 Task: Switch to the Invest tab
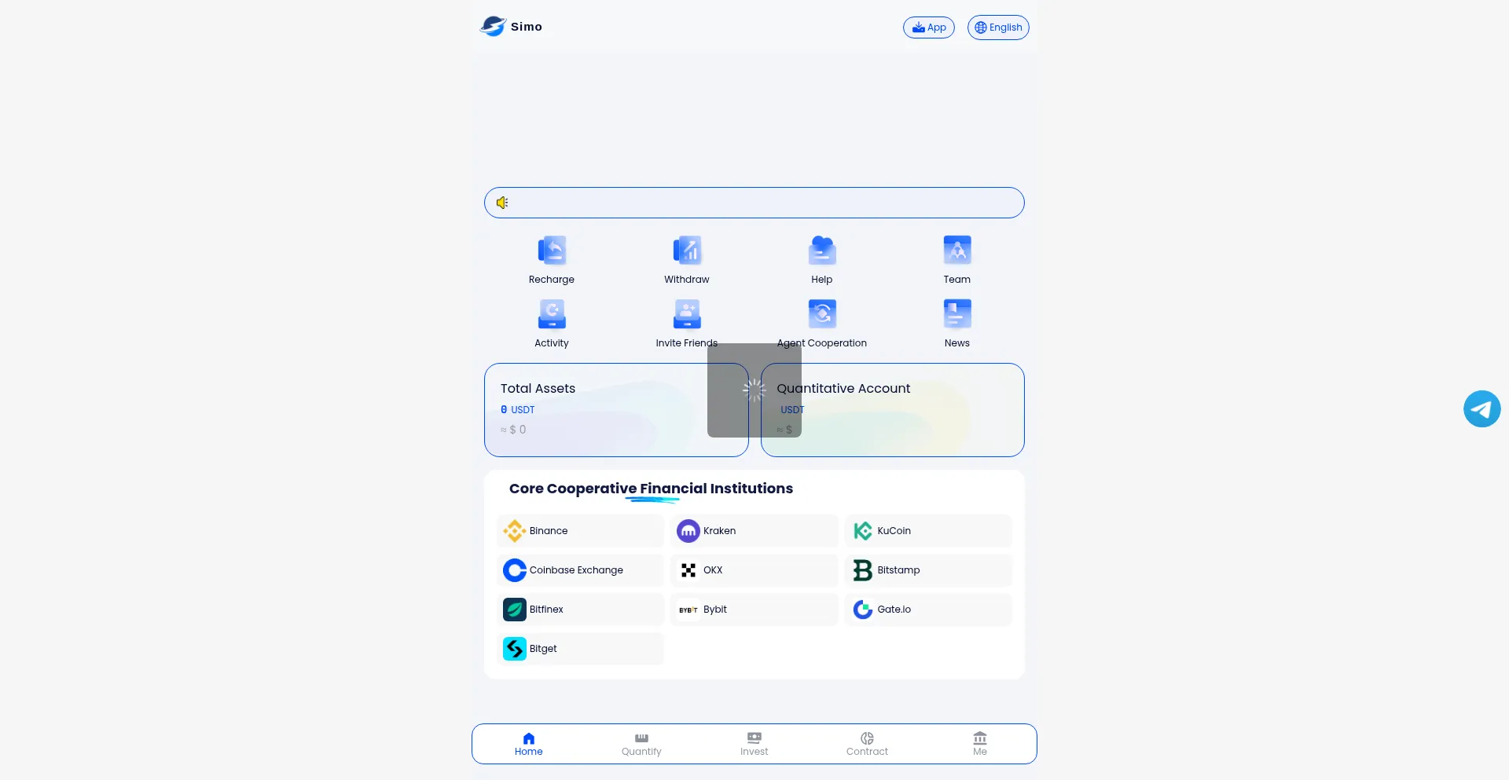tap(754, 744)
